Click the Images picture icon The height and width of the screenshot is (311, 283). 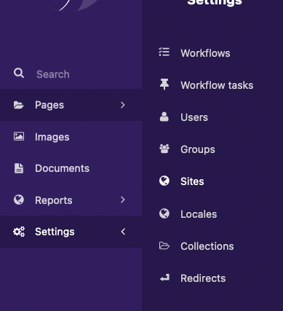(x=19, y=136)
